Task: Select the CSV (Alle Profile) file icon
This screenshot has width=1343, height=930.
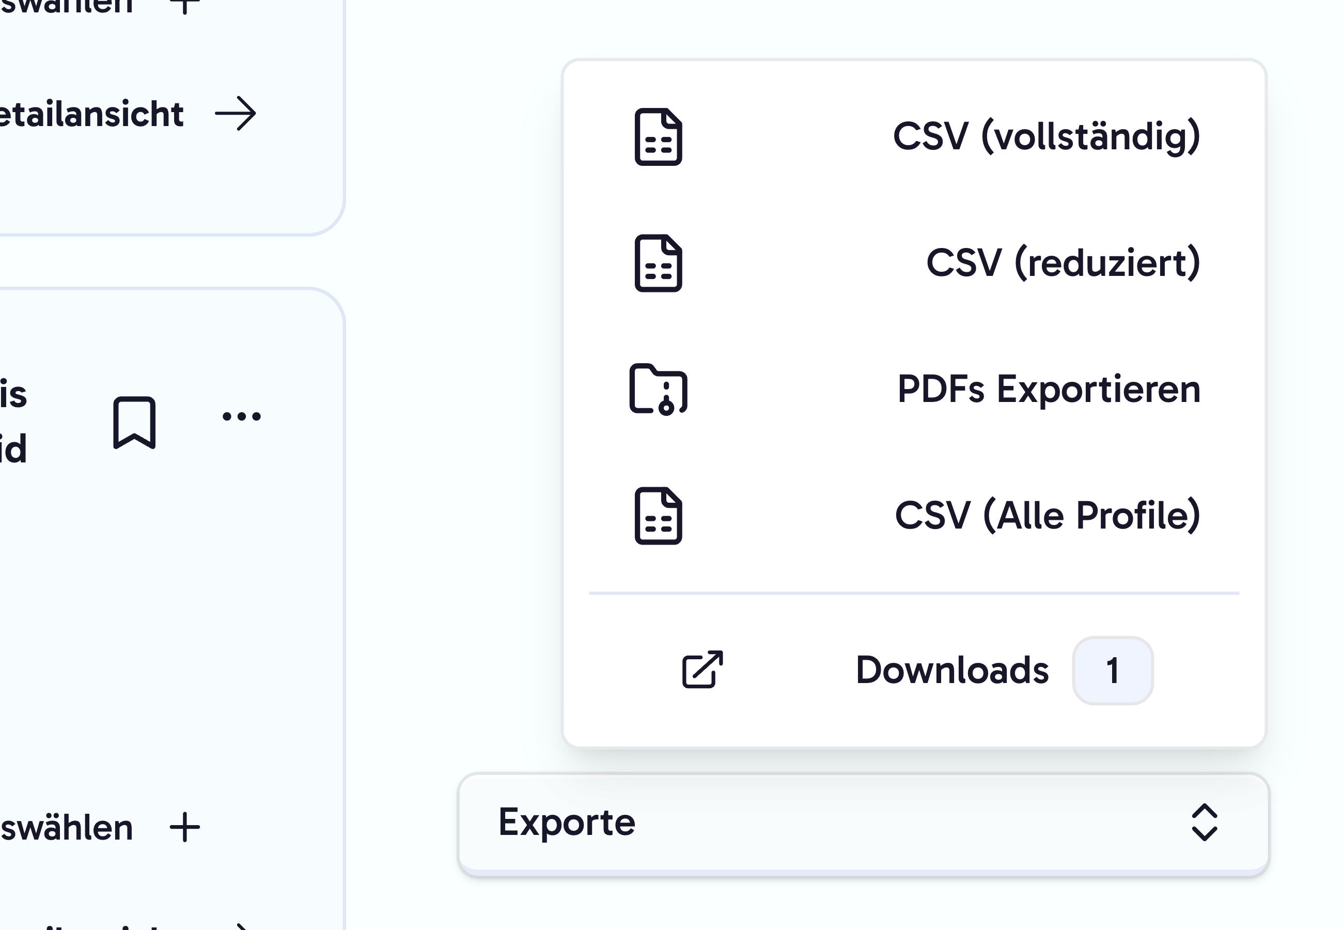Action: pos(657,514)
